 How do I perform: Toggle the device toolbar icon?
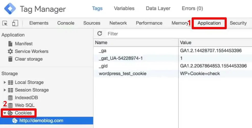click(15, 23)
